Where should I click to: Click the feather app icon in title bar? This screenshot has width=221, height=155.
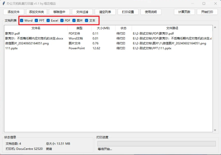click(3, 3)
